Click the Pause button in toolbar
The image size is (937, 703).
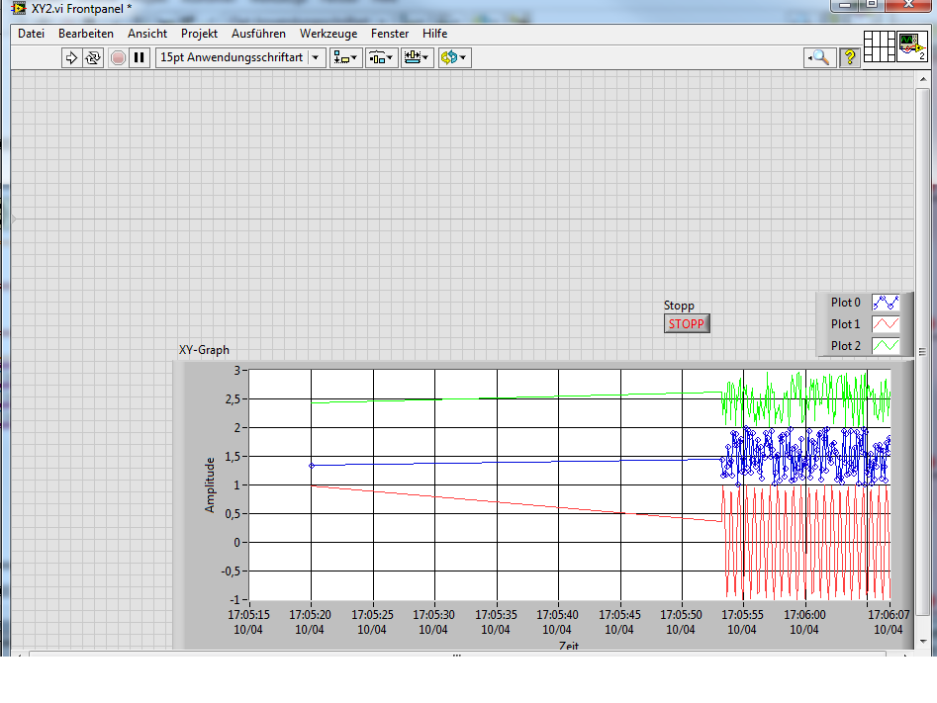pyautogui.click(x=140, y=57)
